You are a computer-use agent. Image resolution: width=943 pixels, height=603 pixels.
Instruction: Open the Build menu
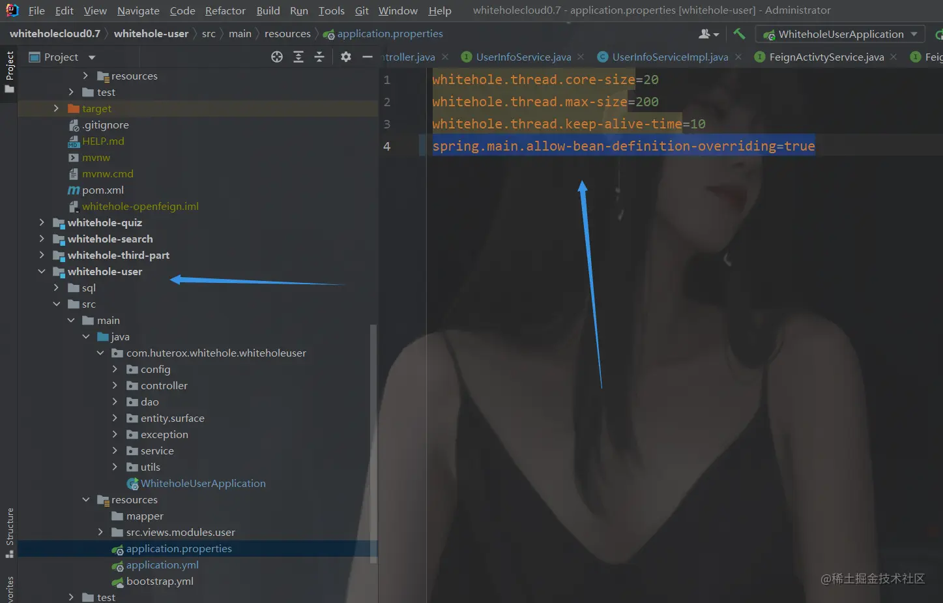(268, 10)
